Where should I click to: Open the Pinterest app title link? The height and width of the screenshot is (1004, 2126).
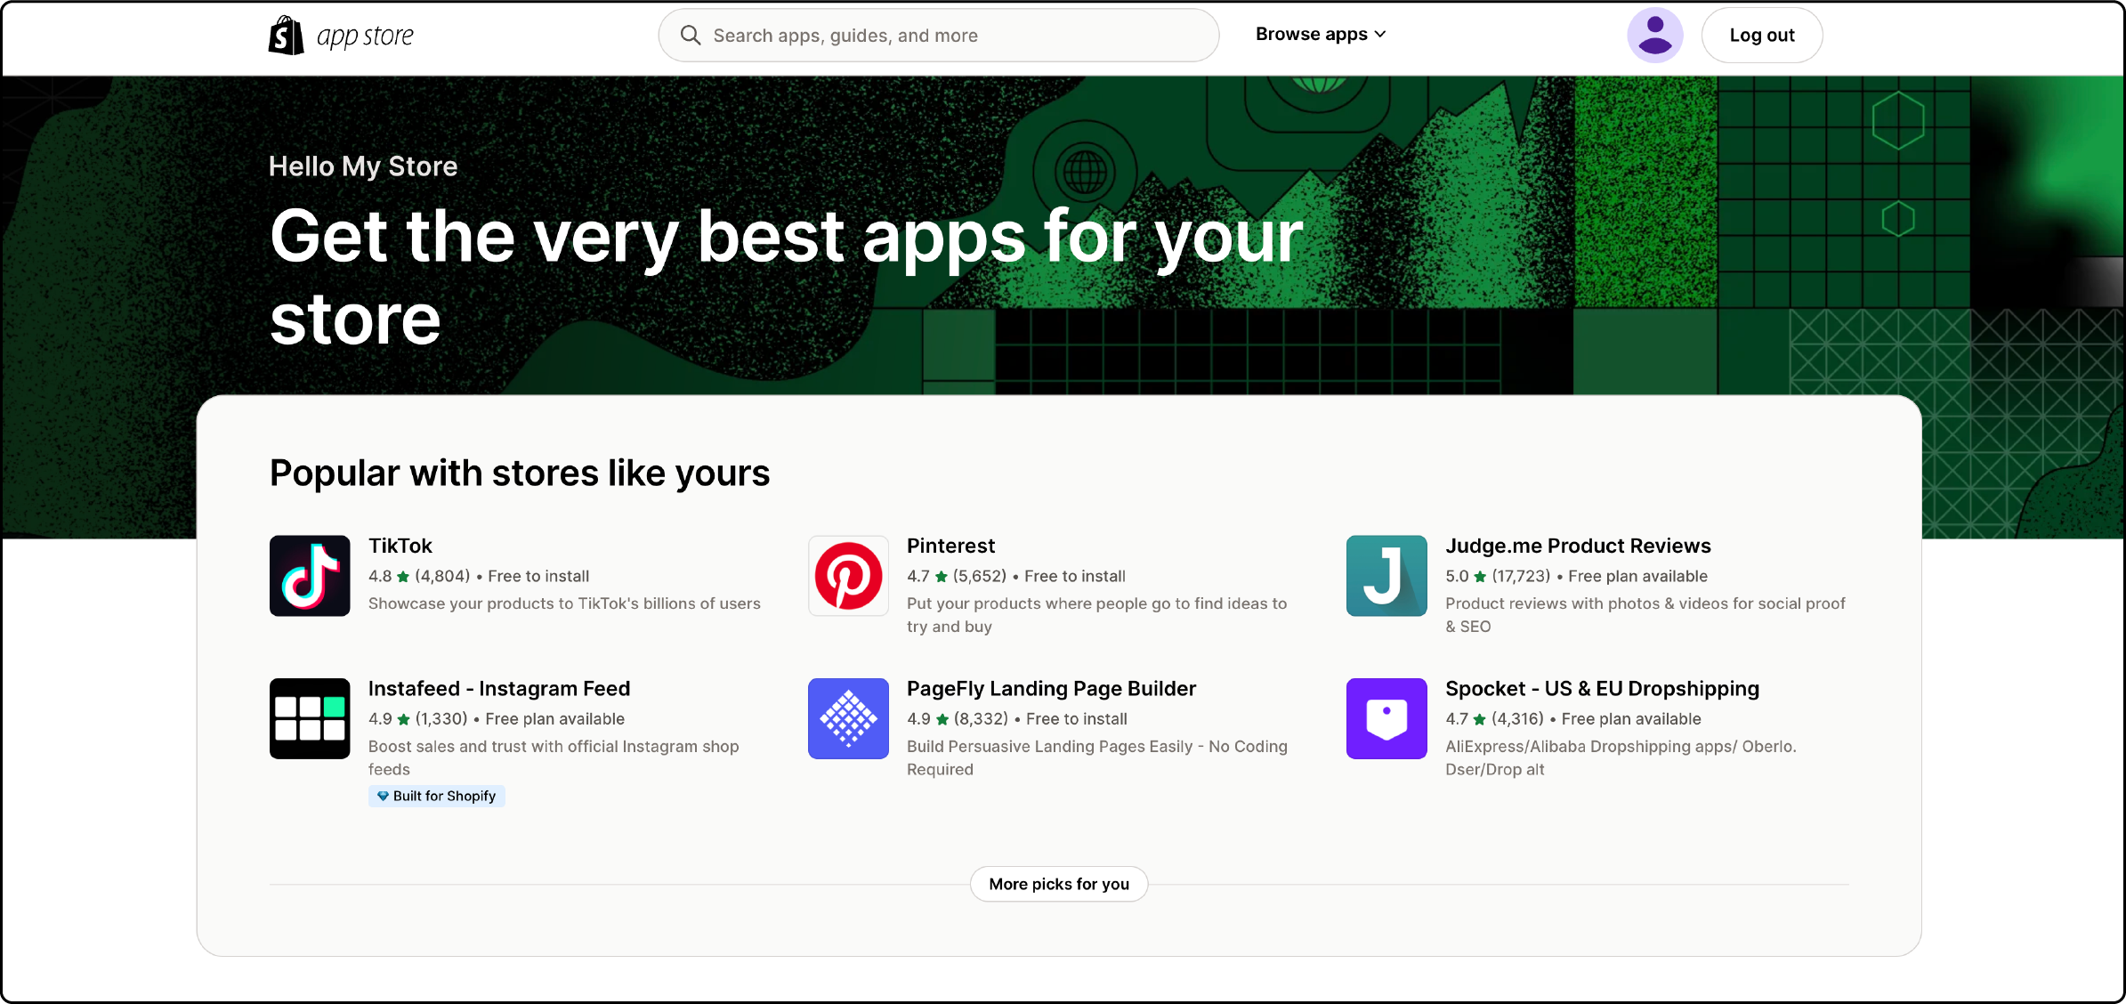pos(950,546)
